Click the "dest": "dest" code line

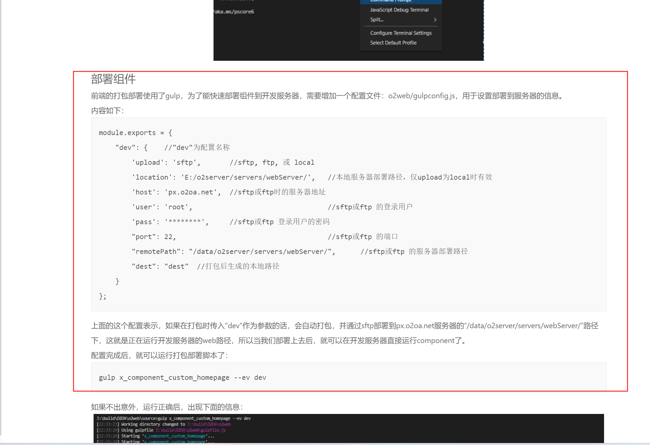tap(160, 267)
